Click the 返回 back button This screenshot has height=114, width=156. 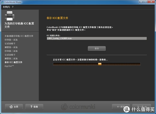[x=121, y=107]
